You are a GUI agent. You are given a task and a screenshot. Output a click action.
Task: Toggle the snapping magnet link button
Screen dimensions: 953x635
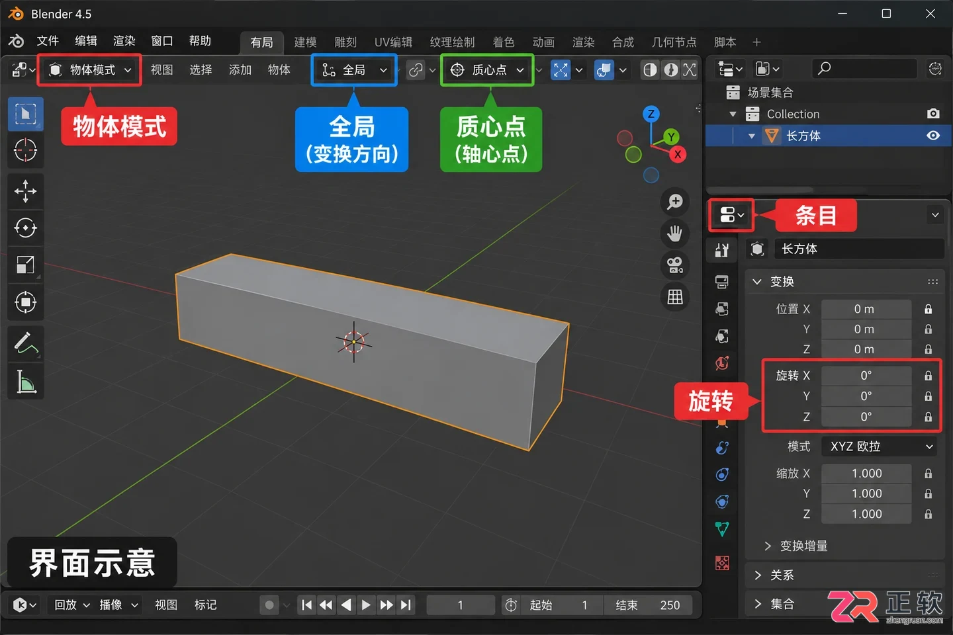tap(416, 69)
